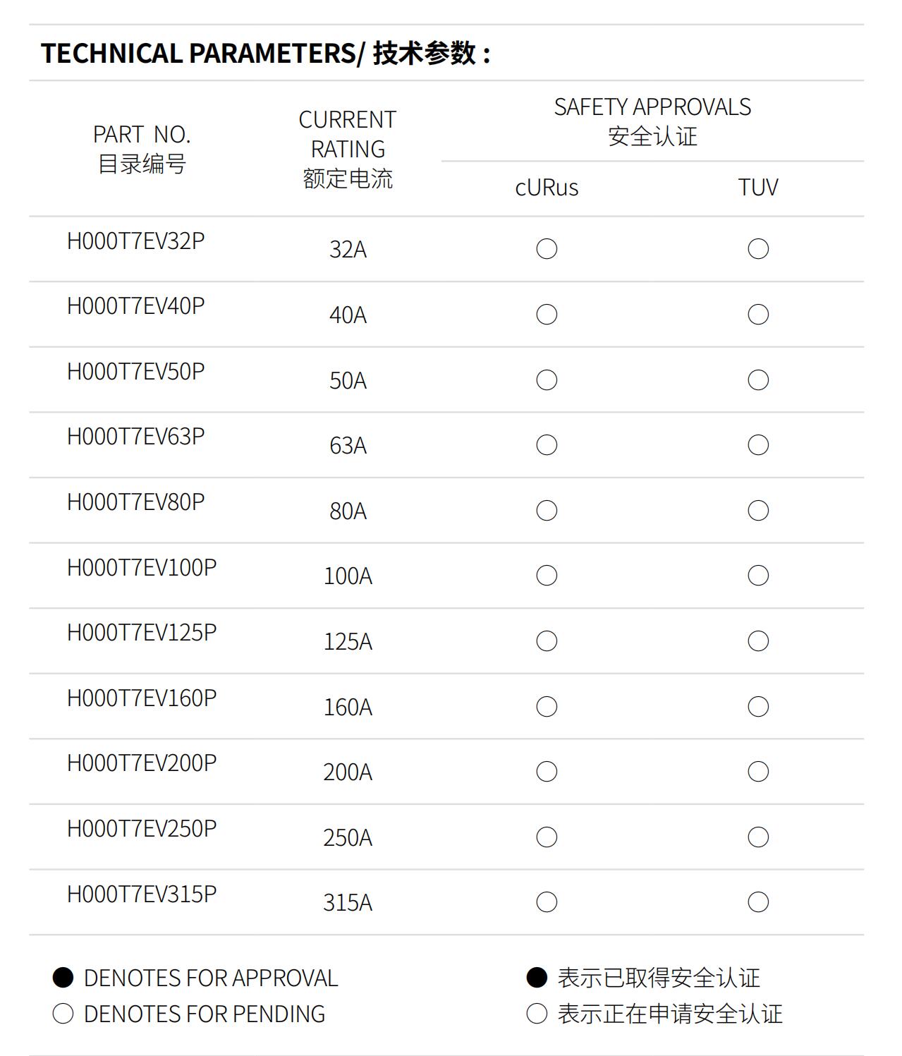Click the TUV column header
Viewport: 902px width, 1056px height.
(x=758, y=188)
